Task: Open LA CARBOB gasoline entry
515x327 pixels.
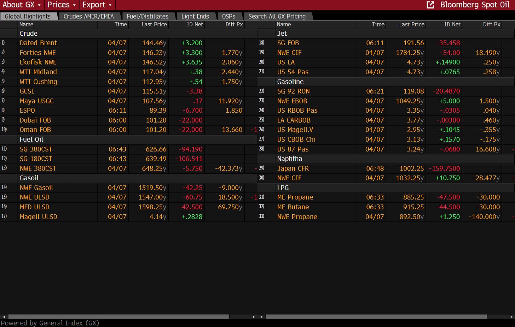Action: (386, 120)
